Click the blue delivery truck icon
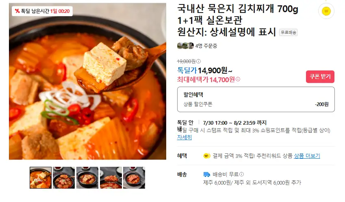This screenshot has width=345, height=202. tap(206, 174)
